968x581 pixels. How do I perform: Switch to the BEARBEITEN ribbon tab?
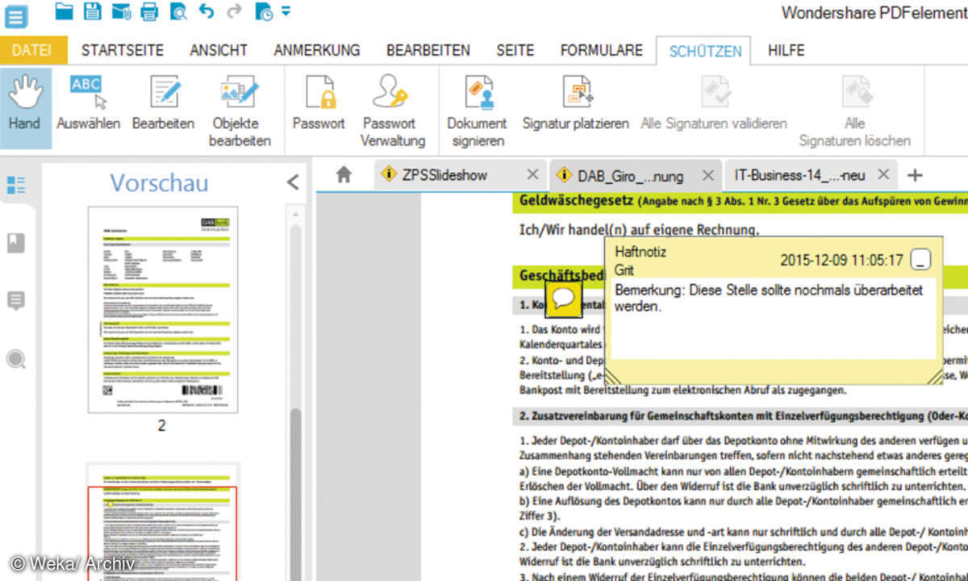(428, 50)
